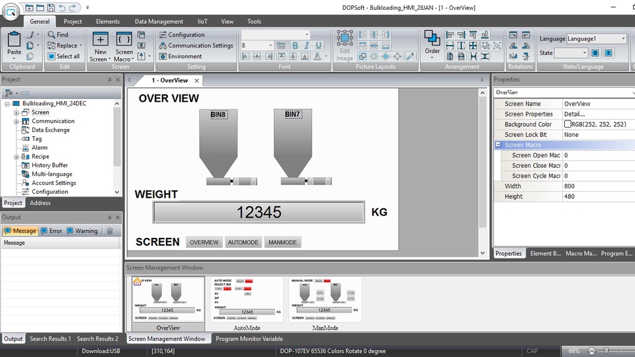Click the MANMODE screen button
This screenshot has height=357, width=635.
282,243
